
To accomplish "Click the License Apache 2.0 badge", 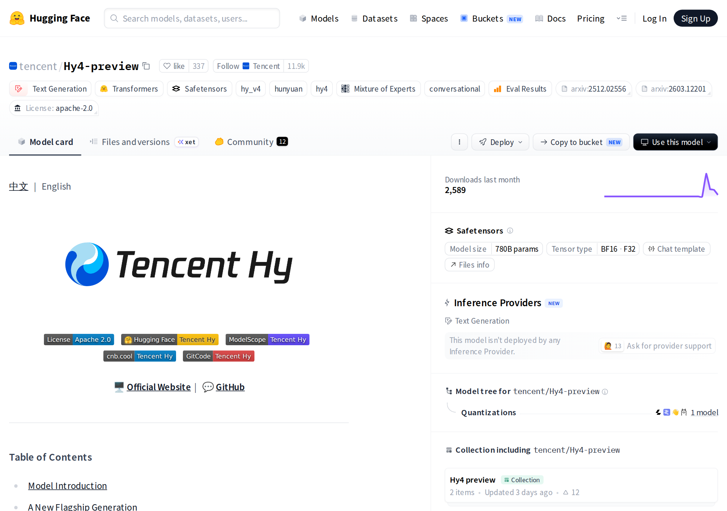I will pyautogui.click(x=79, y=340).
